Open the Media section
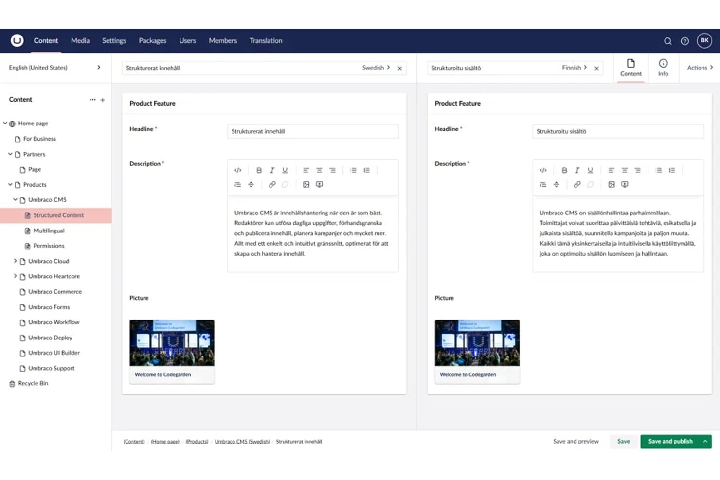Screen dimensions: 720x480 tap(80, 41)
